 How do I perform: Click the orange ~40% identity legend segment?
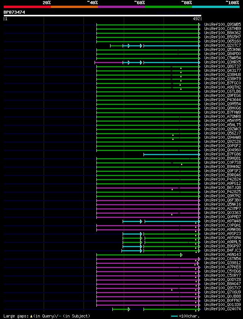[74, 7]
